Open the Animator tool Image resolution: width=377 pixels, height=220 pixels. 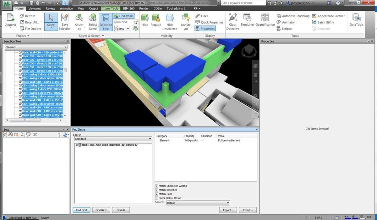286,22
